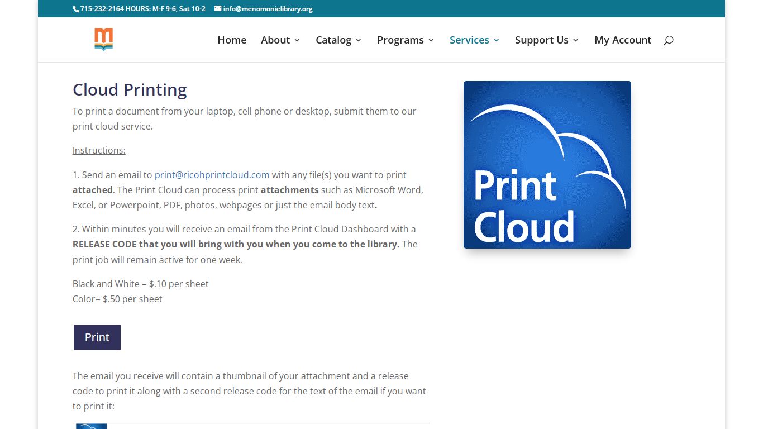
Task: Click "Black and White = $.10 per sheet"
Action: coord(140,284)
